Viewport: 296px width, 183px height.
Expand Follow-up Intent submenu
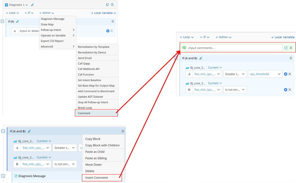(x=57, y=30)
